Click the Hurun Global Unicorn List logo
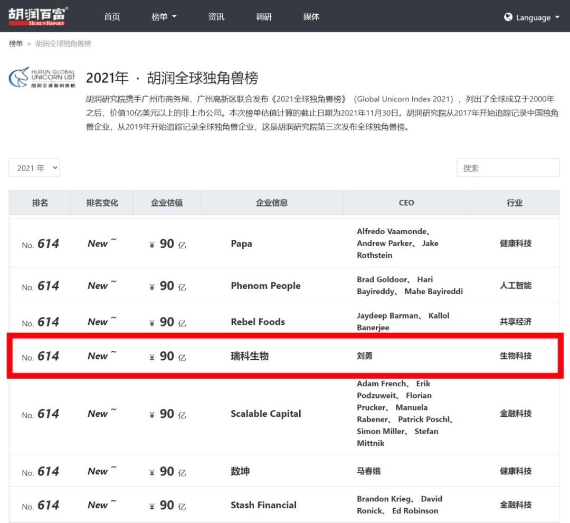Screen dimensions: 570x523 coord(42,78)
